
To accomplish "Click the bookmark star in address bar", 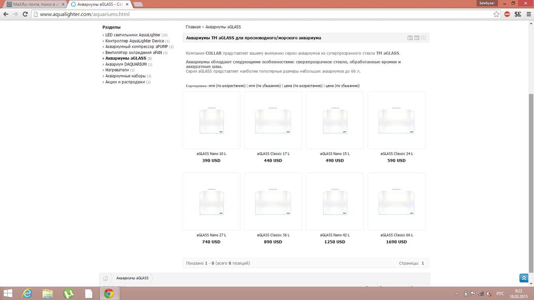I will click(x=496, y=14).
